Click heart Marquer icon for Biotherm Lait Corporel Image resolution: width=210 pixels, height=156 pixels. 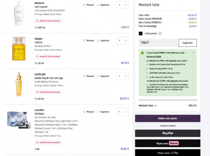pyautogui.click(x=84, y=5)
